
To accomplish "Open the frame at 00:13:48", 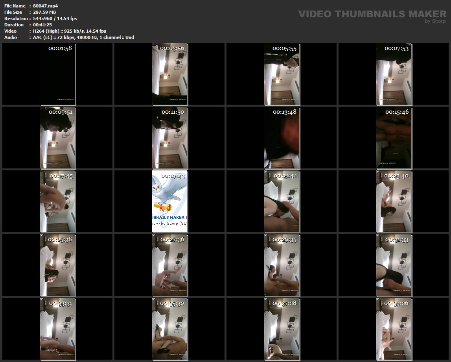I will tap(282, 138).
